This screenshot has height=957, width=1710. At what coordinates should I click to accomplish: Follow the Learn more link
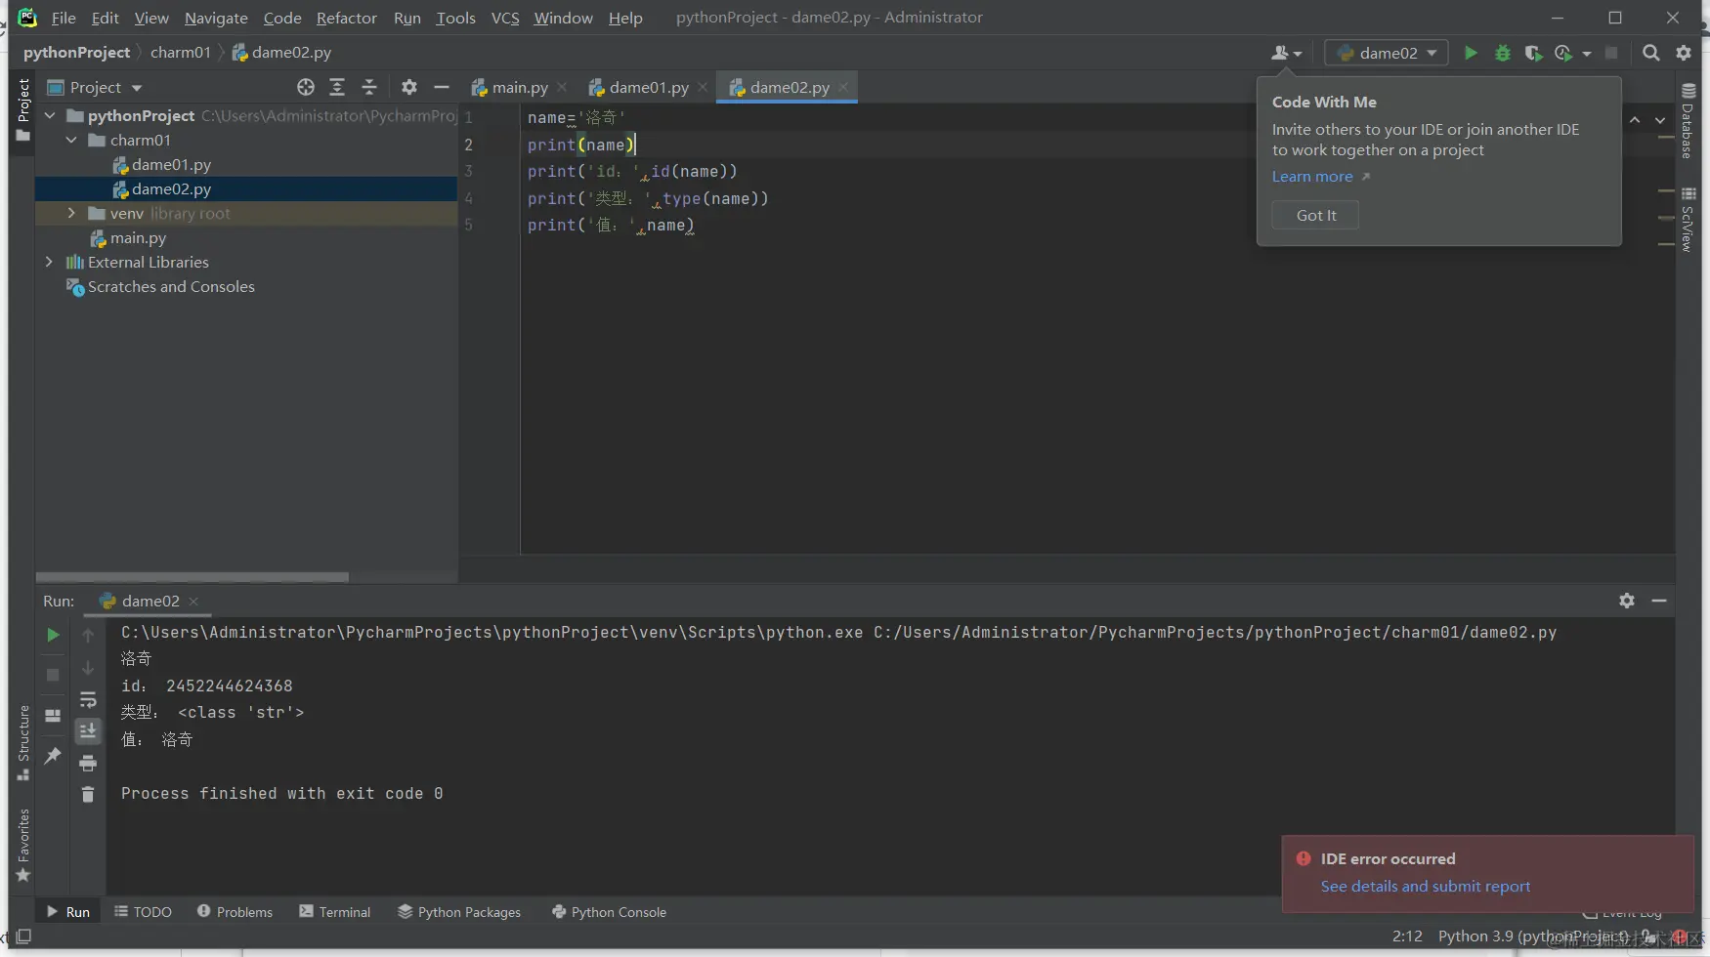(x=1312, y=177)
